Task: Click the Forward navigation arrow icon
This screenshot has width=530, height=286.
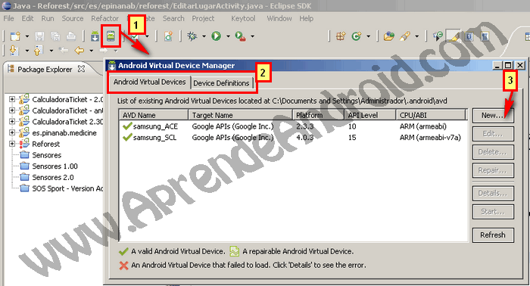Action: pyautogui.click(x=104, y=51)
